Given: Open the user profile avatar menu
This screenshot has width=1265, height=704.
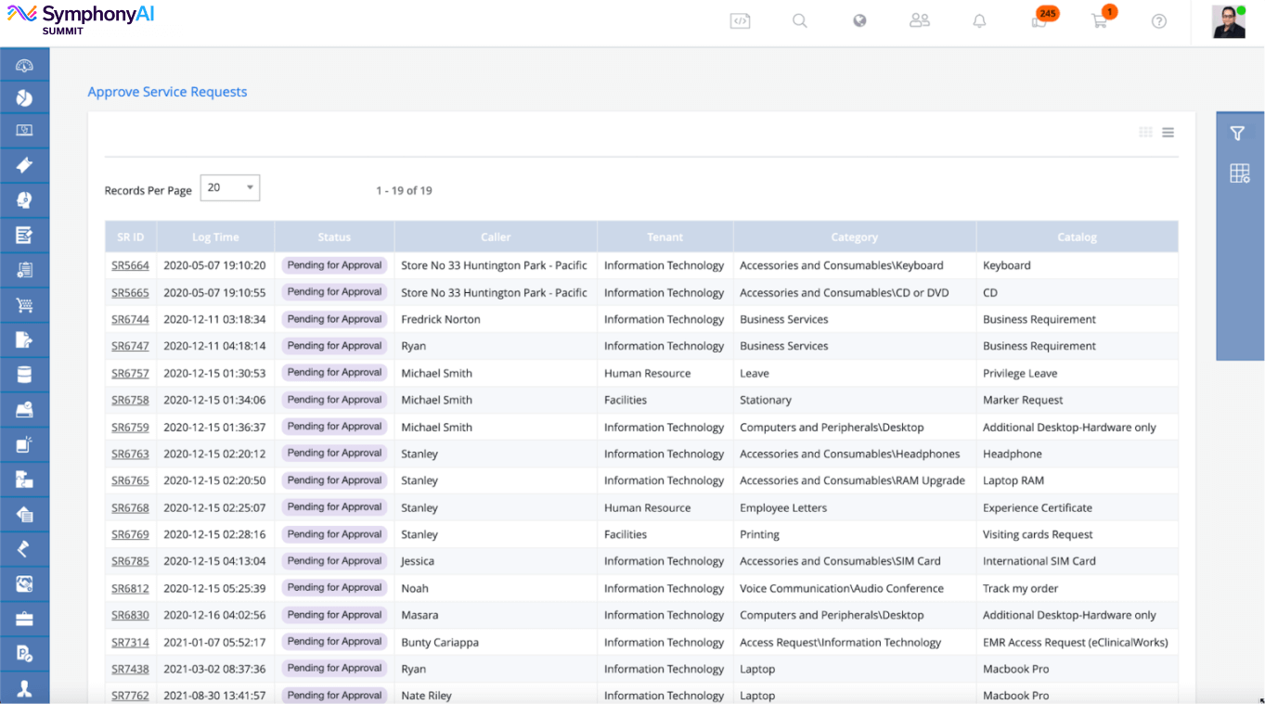Looking at the screenshot, I should coord(1229,21).
